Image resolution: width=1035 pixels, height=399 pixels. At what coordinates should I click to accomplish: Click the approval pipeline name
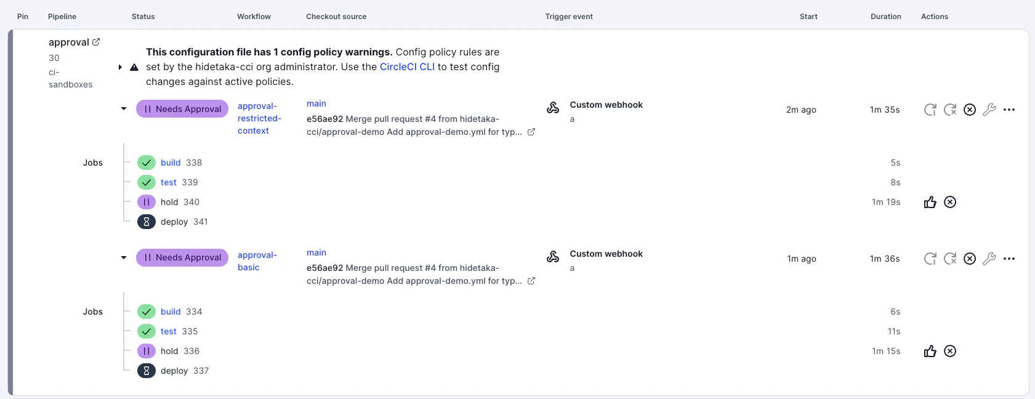(x=69, y=42)
